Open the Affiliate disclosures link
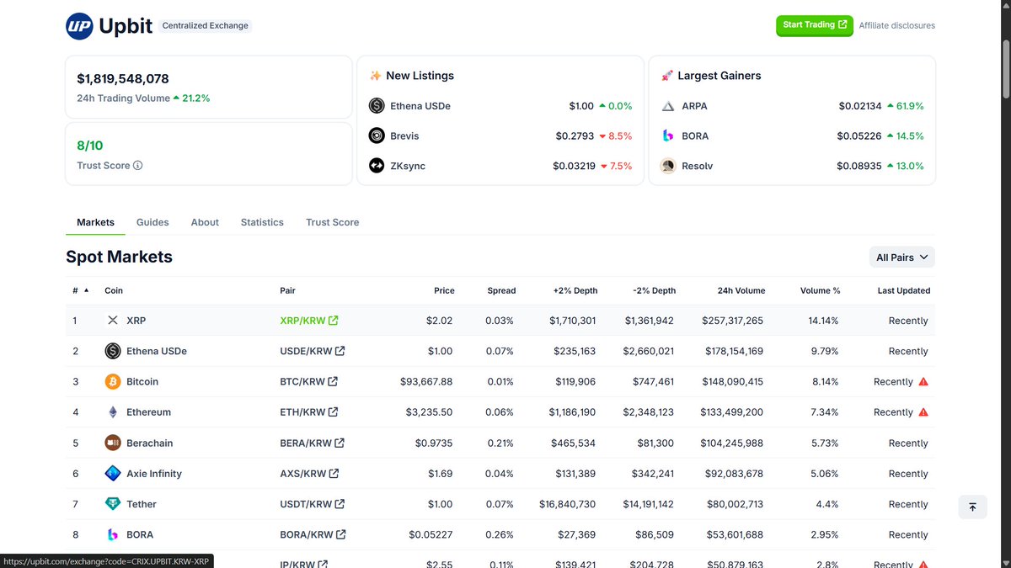1011x568 pixels. pos(896,25)
